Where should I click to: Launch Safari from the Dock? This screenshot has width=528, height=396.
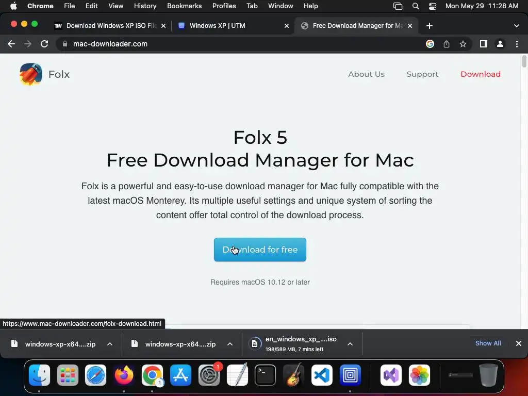(x=95, y=375)
